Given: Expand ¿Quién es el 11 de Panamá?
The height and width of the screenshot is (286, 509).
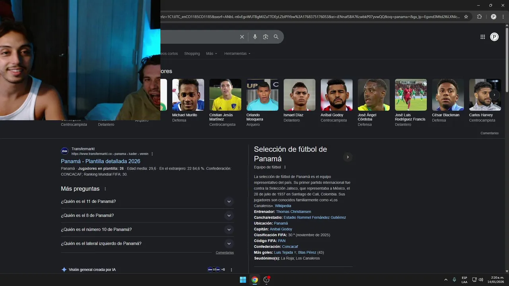Looking at the screenshot, I should click(147, 201).
